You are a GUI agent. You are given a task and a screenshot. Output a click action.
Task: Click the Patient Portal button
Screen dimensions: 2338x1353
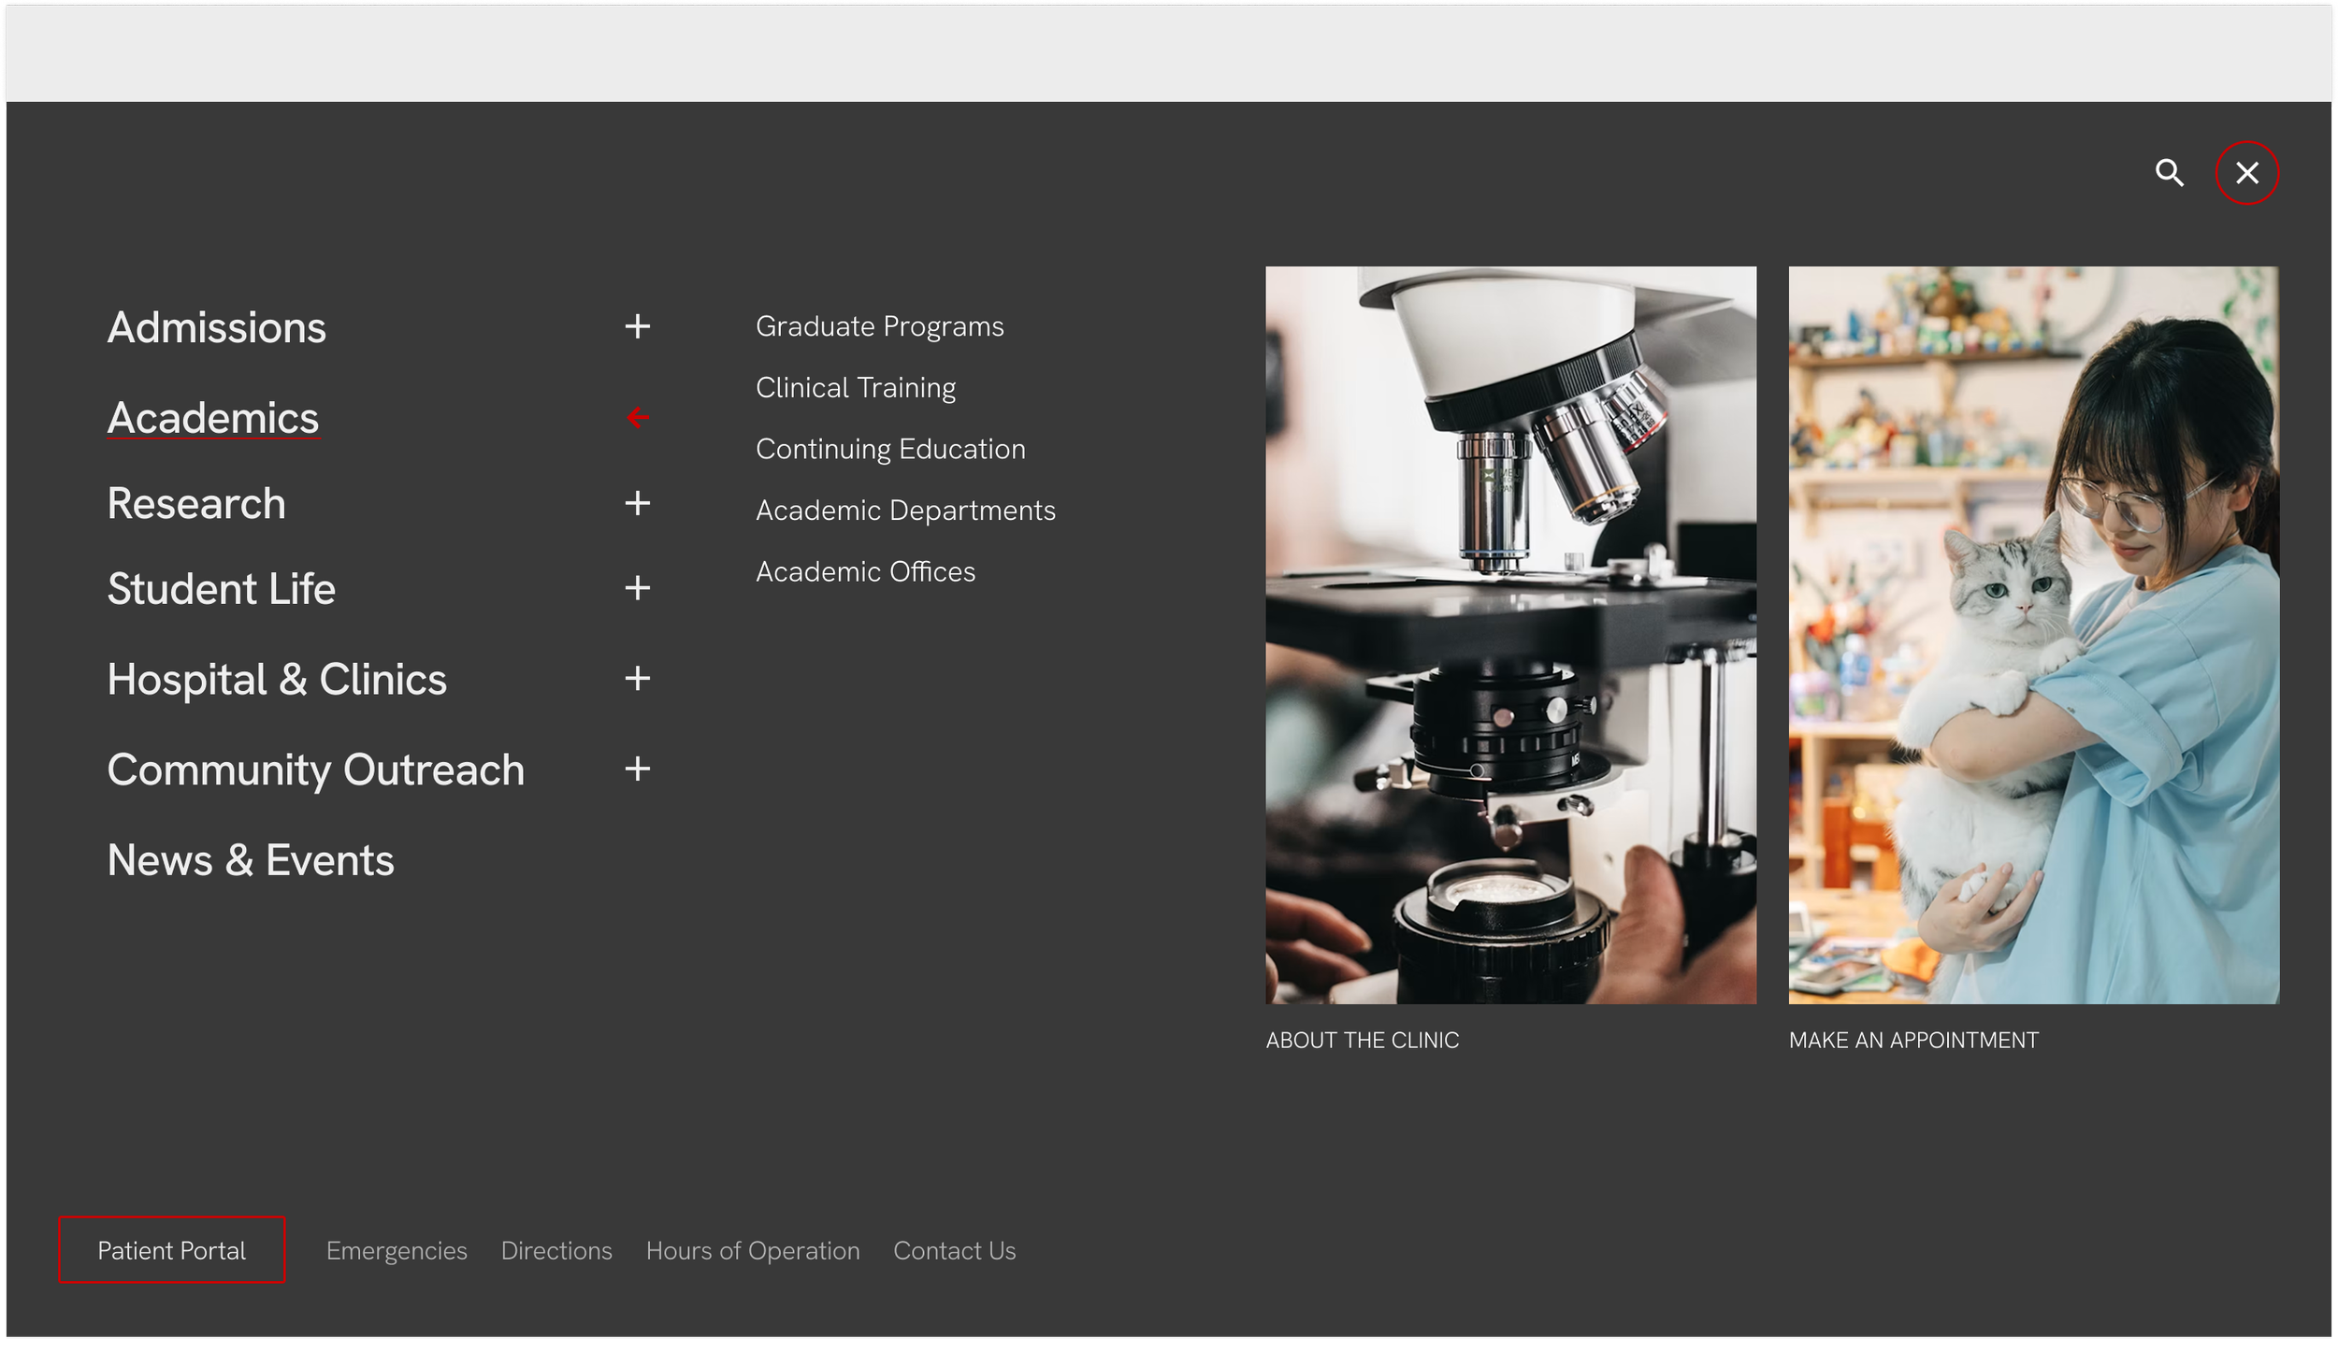(x=172, y=1250)
